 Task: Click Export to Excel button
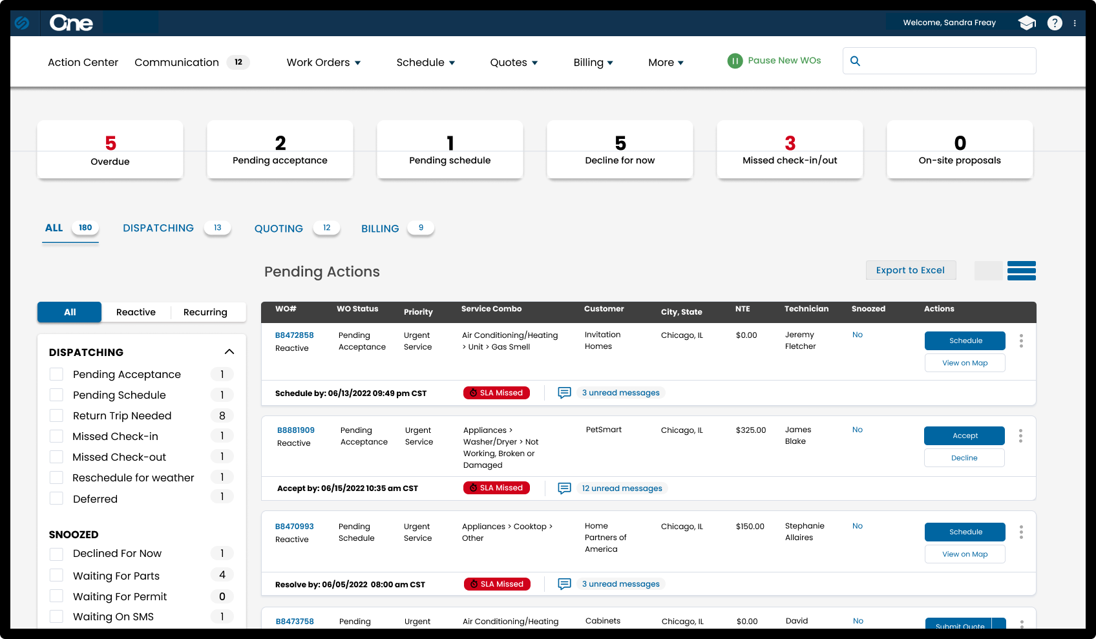pyautogui.click(x=911, y=270)
